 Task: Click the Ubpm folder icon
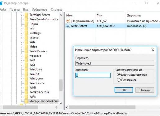(x=26, y=24)
